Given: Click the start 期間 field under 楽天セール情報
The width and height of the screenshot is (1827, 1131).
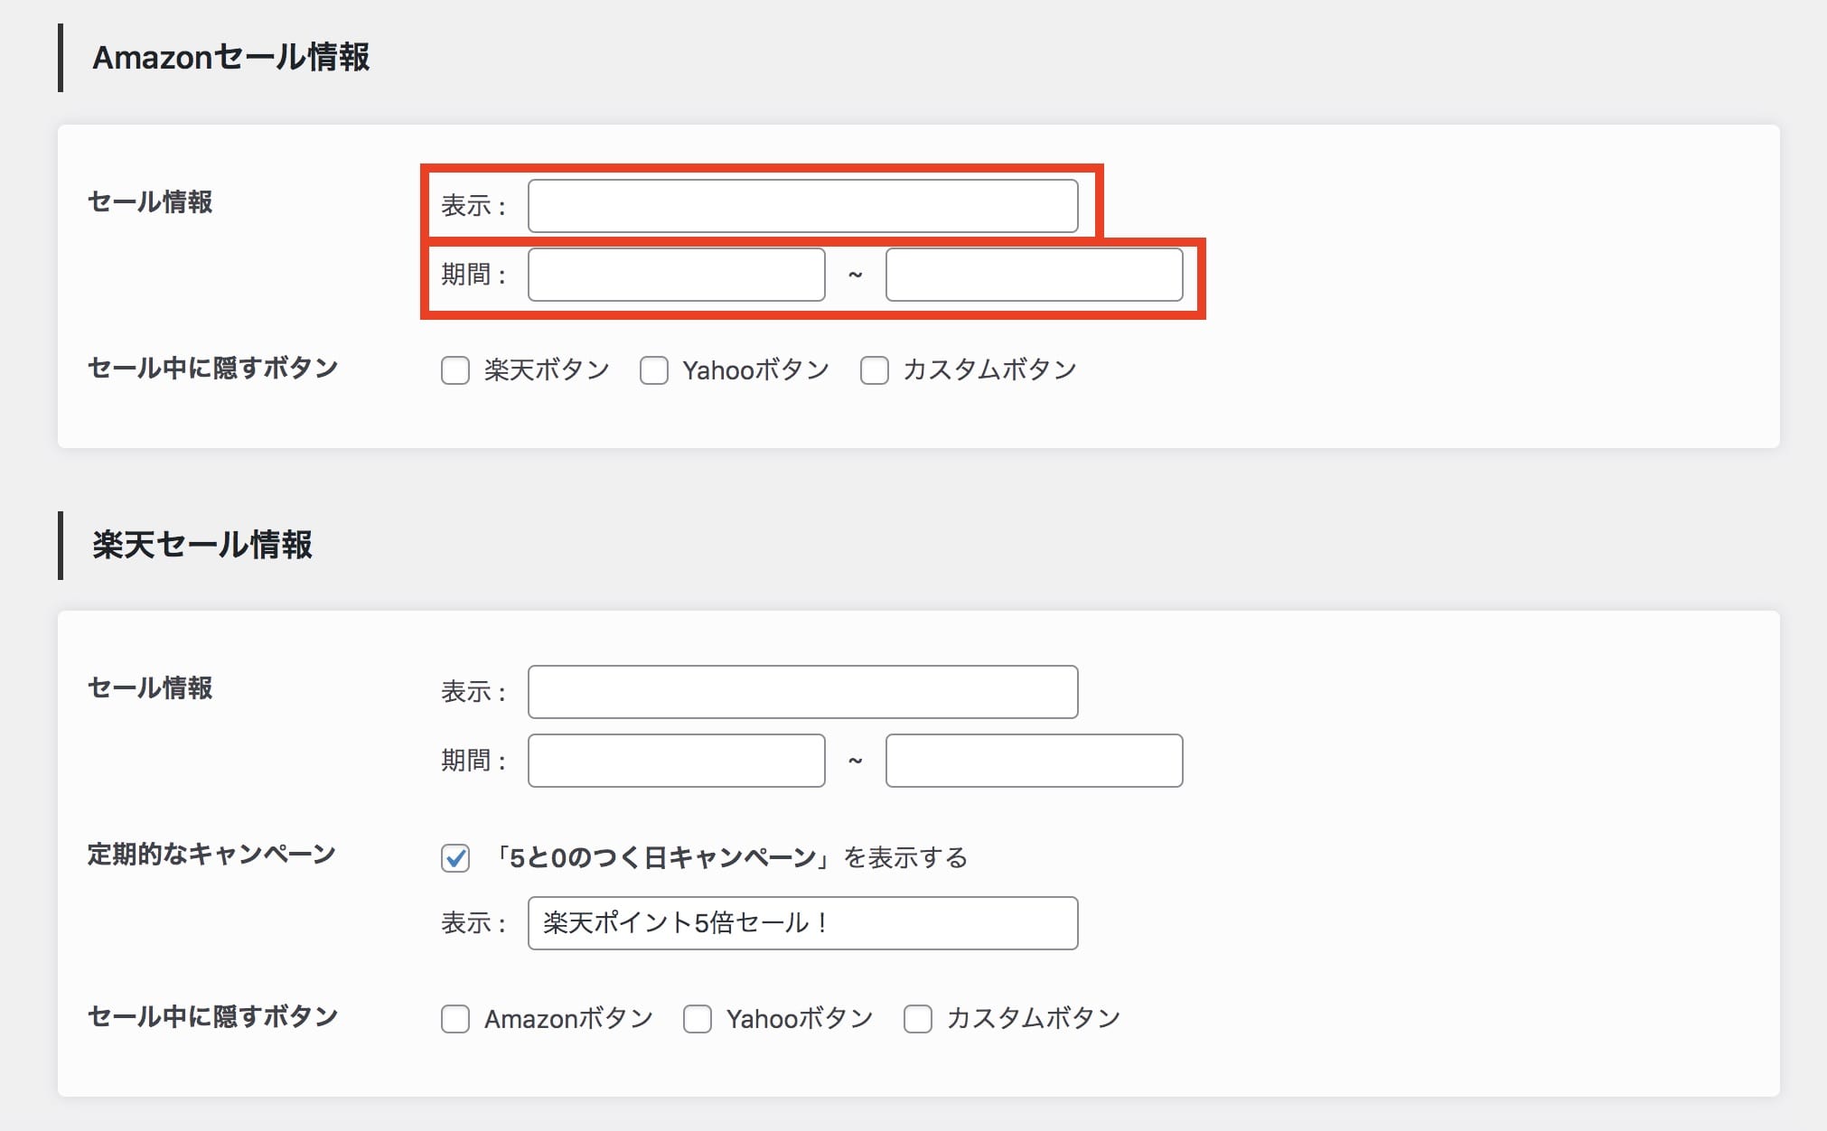Looking at the screenshot, I should pyautogui.click(x=675, y=761).
